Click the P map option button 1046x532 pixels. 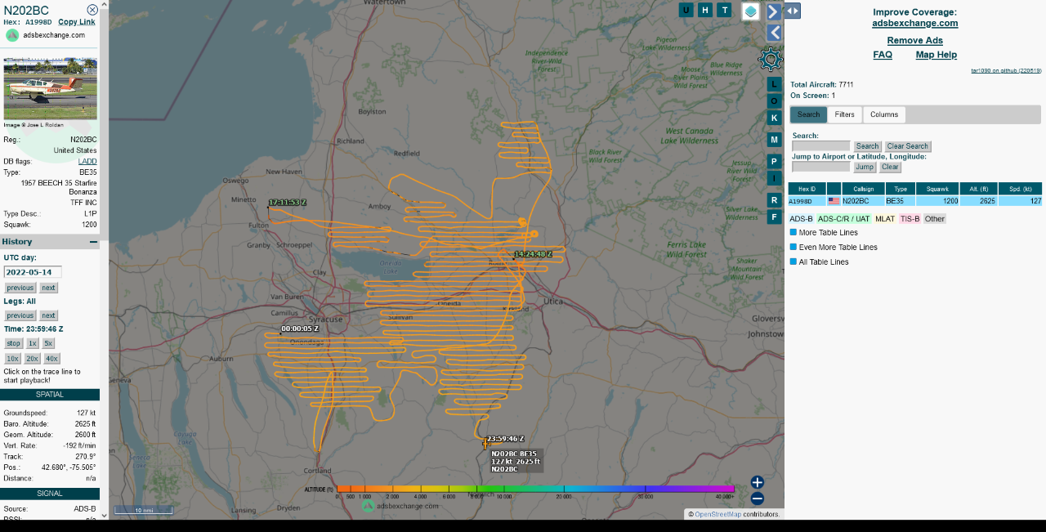[775, 161]
